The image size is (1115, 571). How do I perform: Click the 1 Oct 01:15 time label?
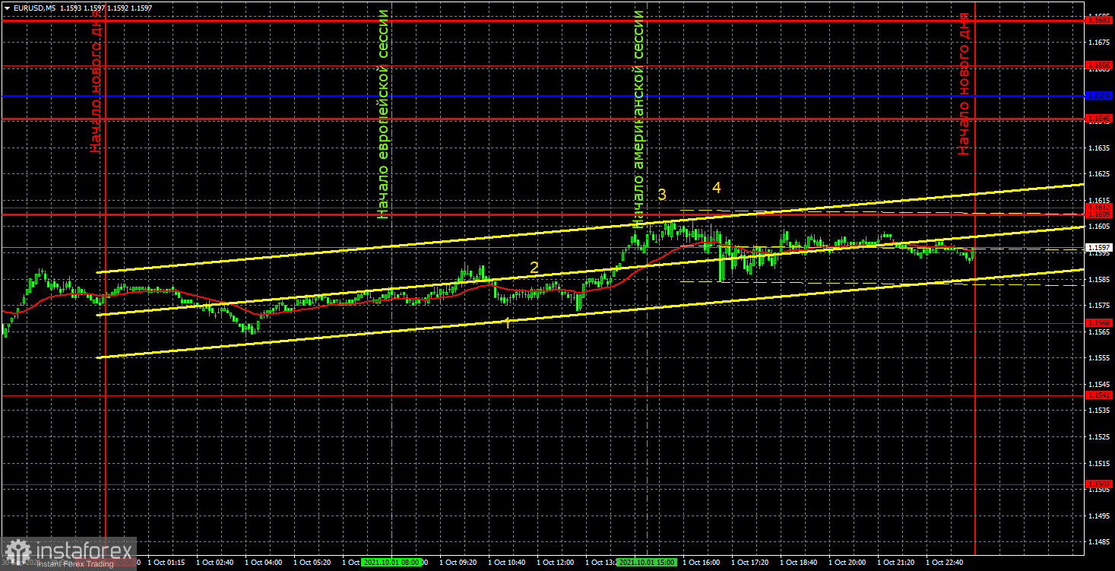coord(166,563)
